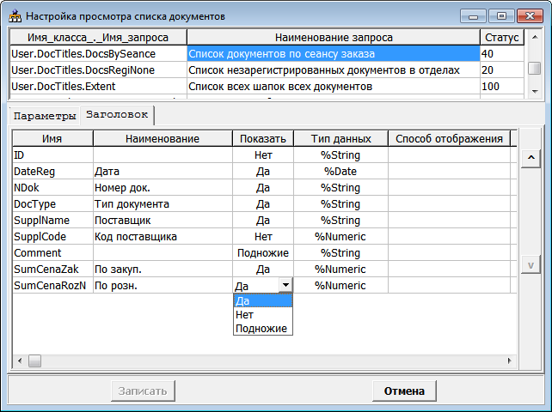Pick 'Подножие' option in dropdown list
Viewport: 552px width, 412px height.
point(262,329)
